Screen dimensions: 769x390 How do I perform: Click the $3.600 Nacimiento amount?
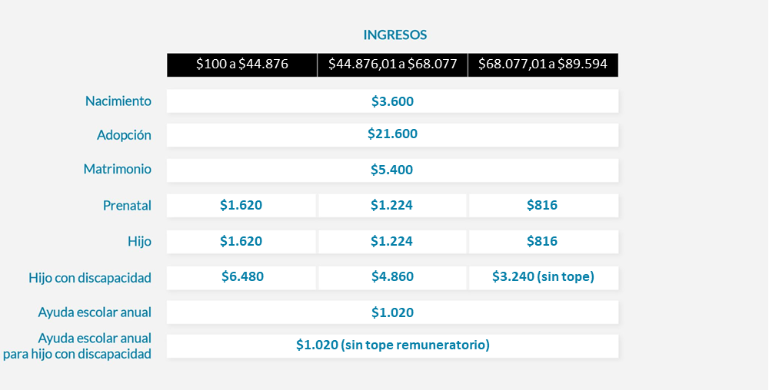pyautogui.click(x=392, y=101)
